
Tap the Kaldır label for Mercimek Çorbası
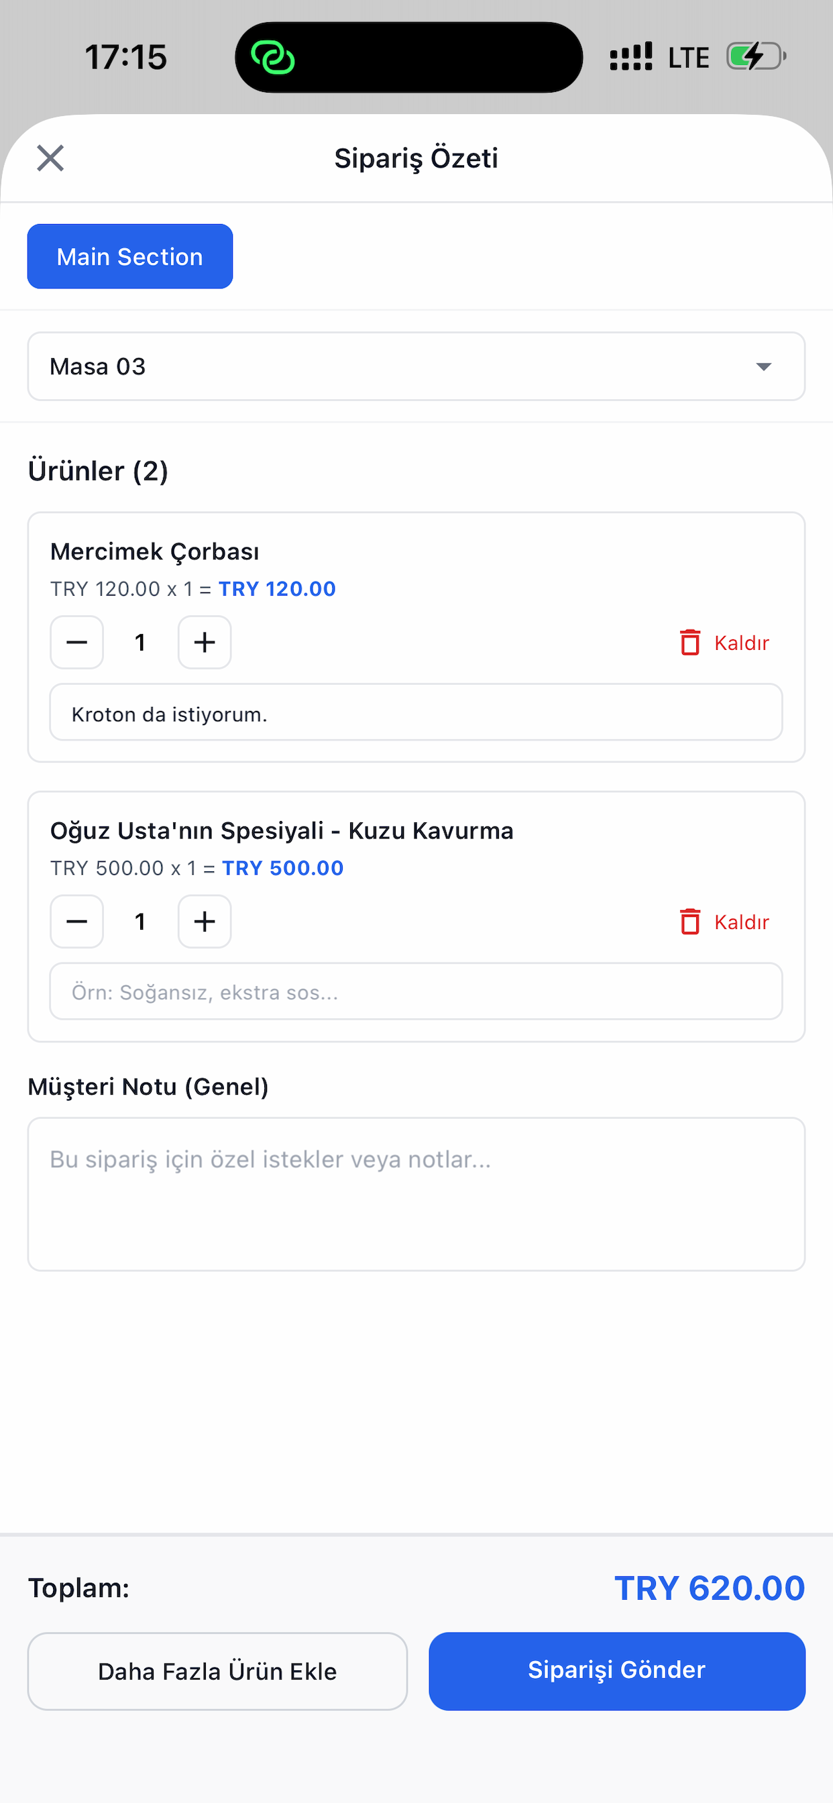pos(741,643)
